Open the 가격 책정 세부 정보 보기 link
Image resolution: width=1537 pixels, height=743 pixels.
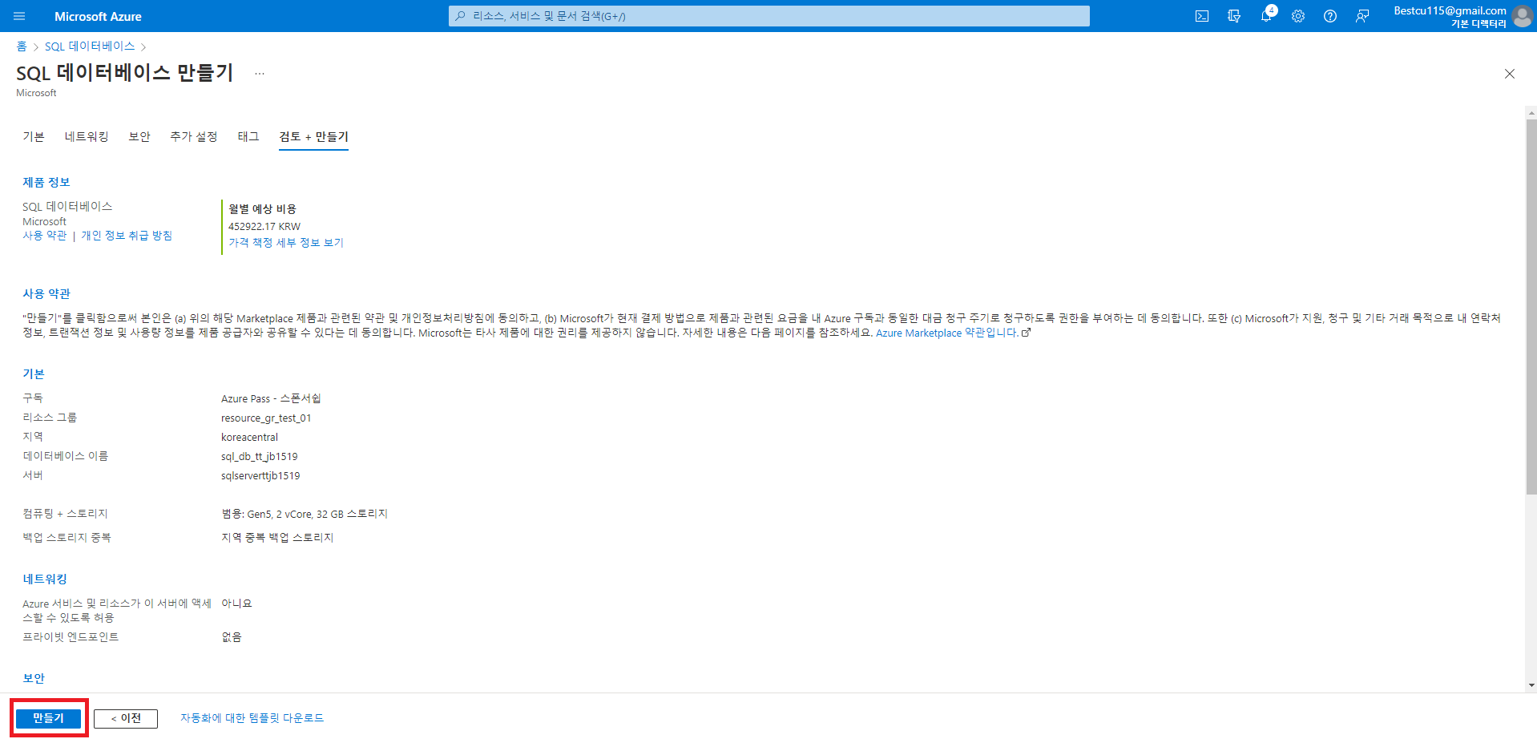click(286, 243)
